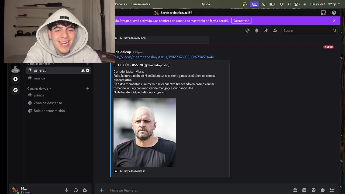Open Discord help question mark icon
345x194 pixels.
334,13
